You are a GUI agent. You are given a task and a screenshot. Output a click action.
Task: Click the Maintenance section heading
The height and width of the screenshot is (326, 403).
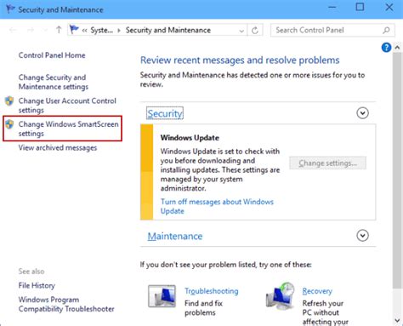click(x=175, y=236)
